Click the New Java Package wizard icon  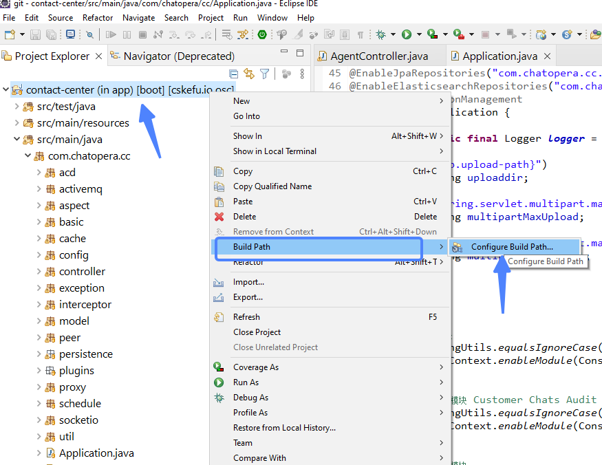pos(541,34)
